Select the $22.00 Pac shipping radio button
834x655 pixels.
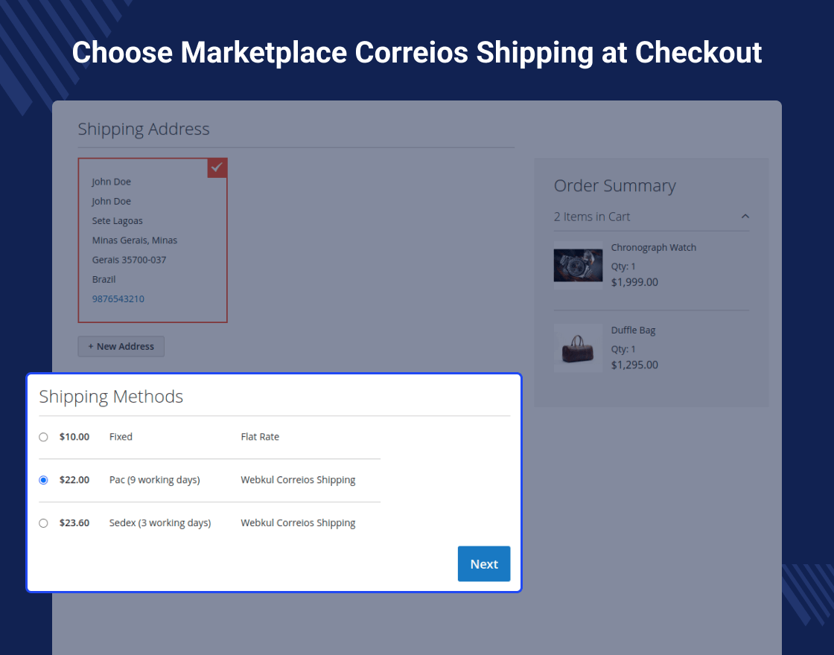44,480
